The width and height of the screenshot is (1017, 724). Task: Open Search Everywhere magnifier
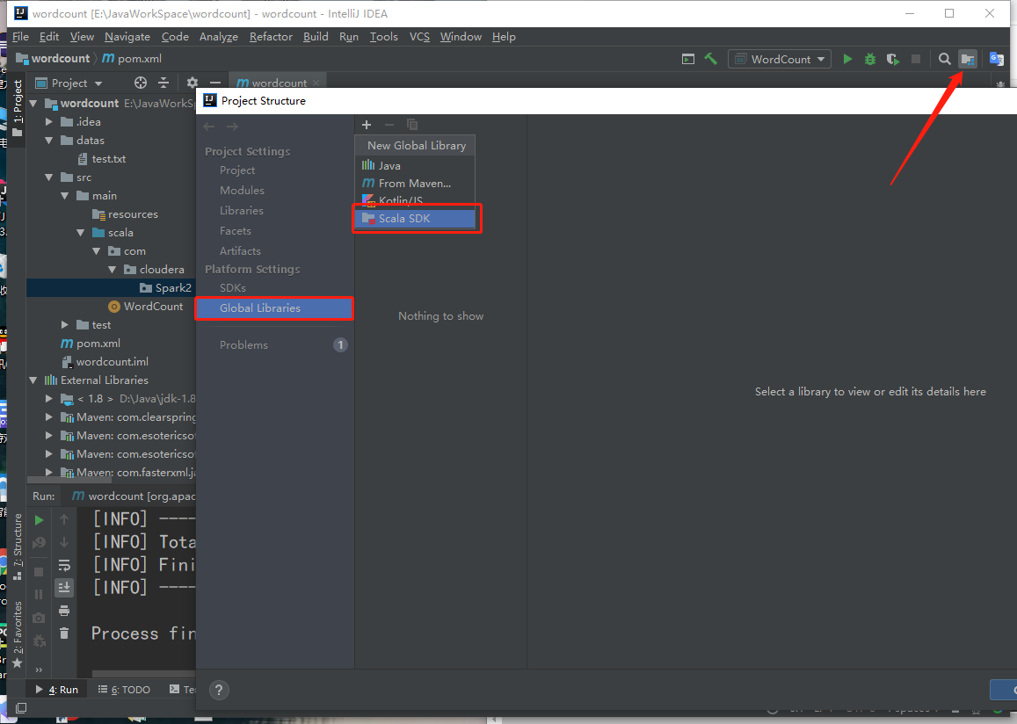point(944,59)
